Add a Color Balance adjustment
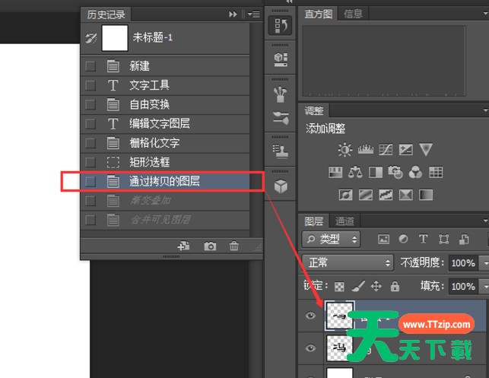 tap(355, 172)
